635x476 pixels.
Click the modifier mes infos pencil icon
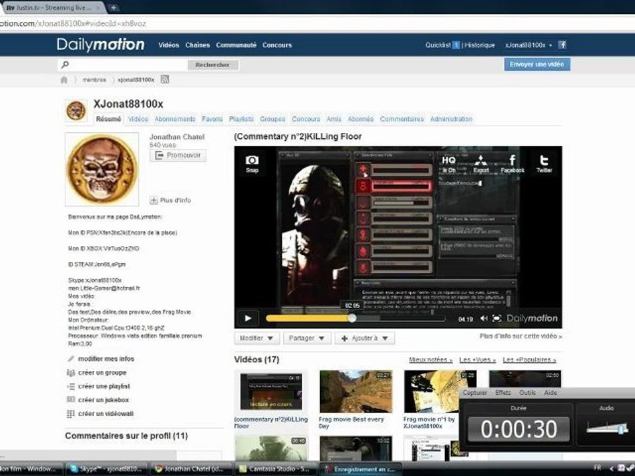click(x=71, y=358)
